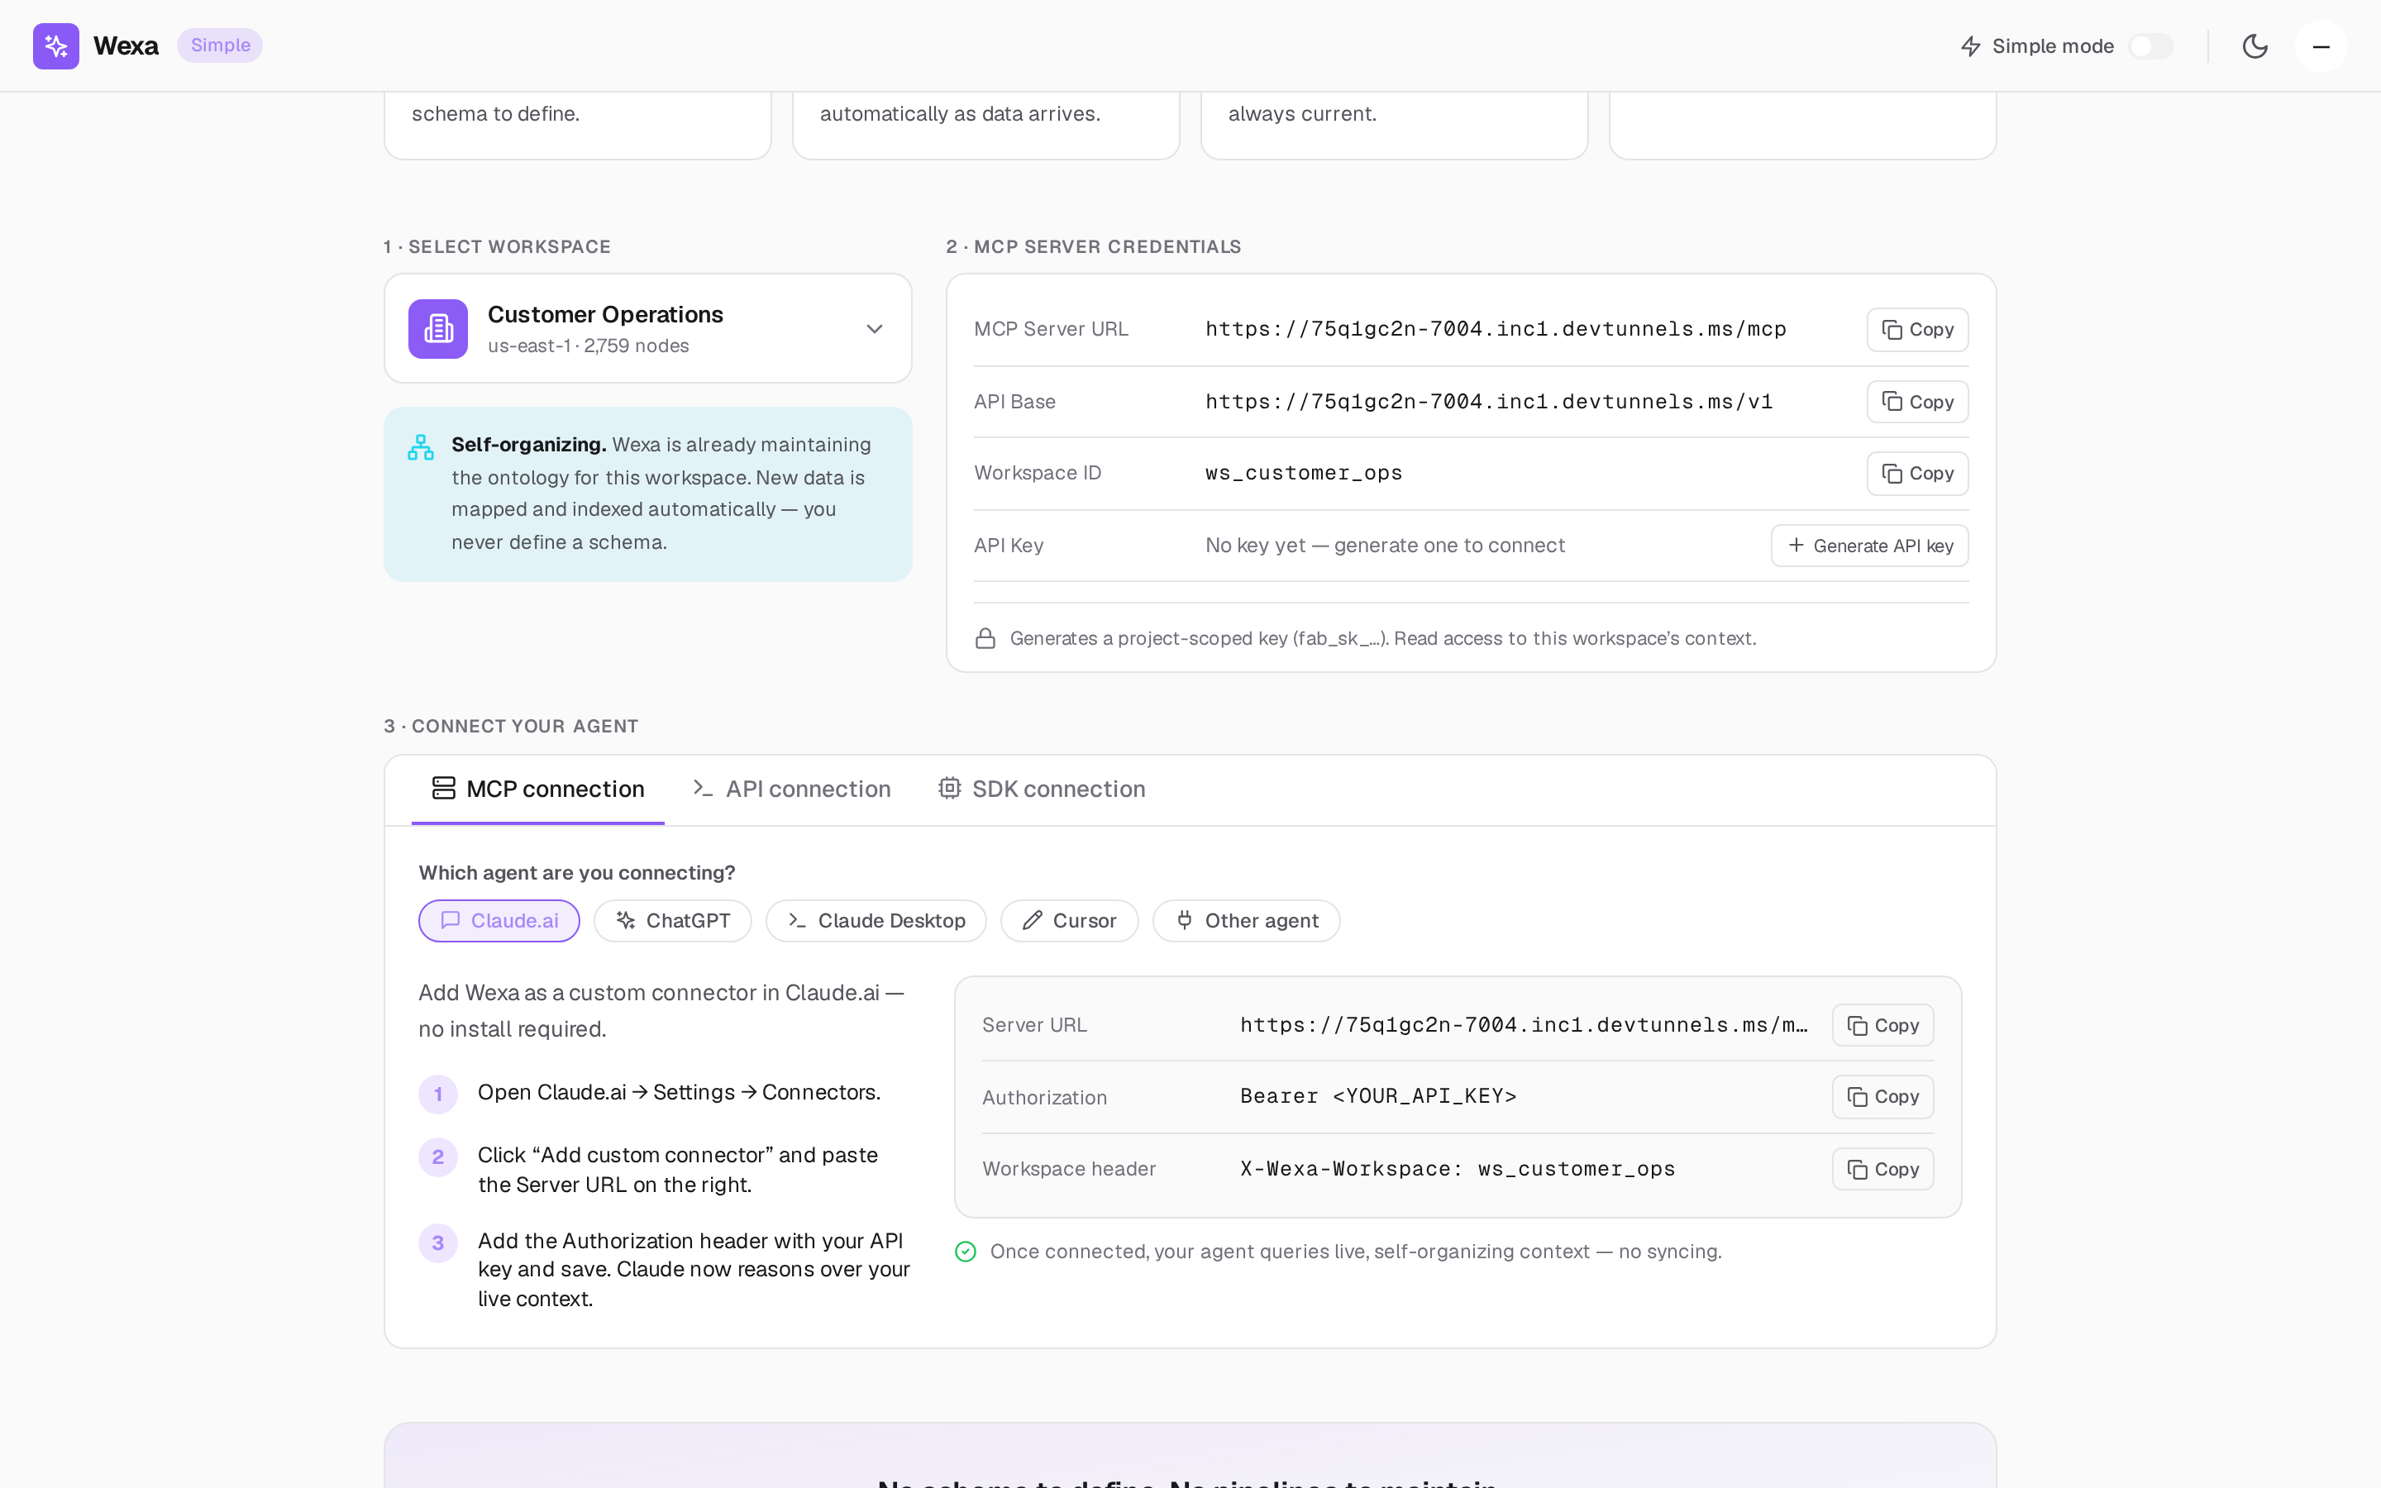Click the 'us-east-1 · 2,759 nodes' text
Viewport: 2381px width, 1488px height.
click(589, 346)
